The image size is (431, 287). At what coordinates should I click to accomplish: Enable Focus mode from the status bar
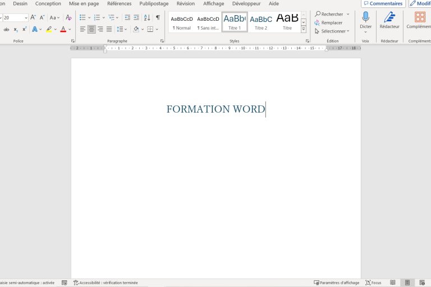tap(373, 283)
